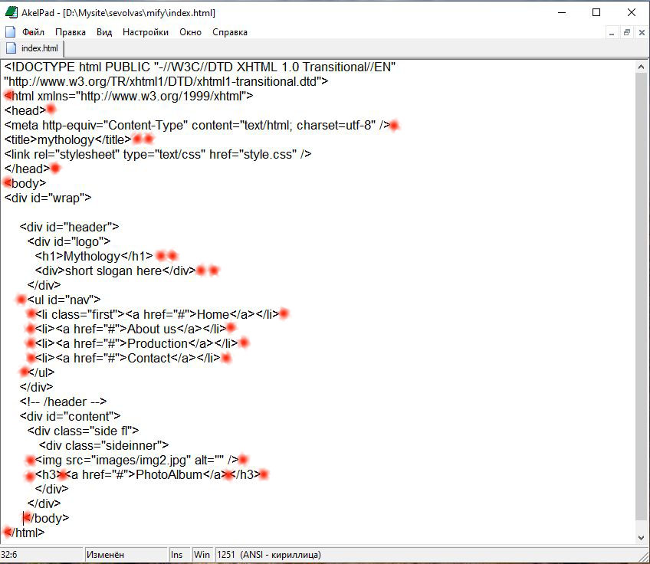Screen dimensions: 650x564
Task: Open the Справка help menu
Action: (x=229, y=32)
